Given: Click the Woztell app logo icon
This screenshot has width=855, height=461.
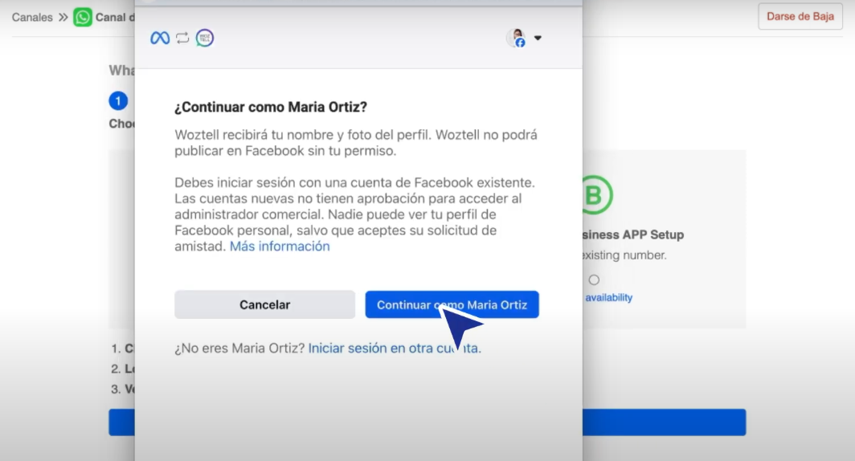Looking at the screenshot, I should (204, 38).
